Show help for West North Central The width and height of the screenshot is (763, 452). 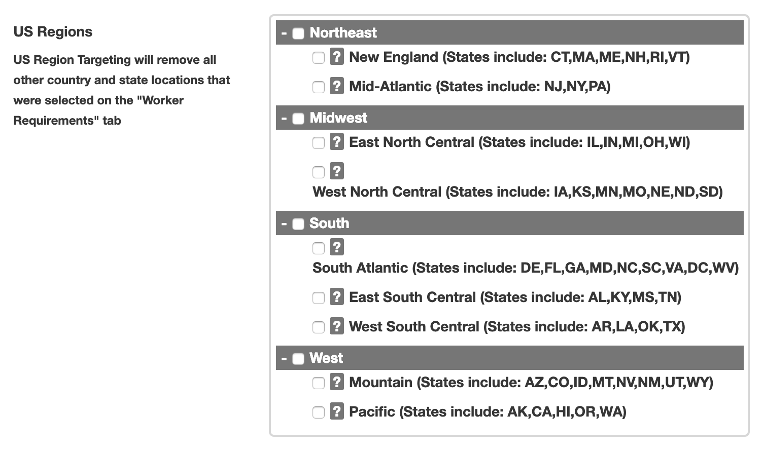(x=337, y=171)
